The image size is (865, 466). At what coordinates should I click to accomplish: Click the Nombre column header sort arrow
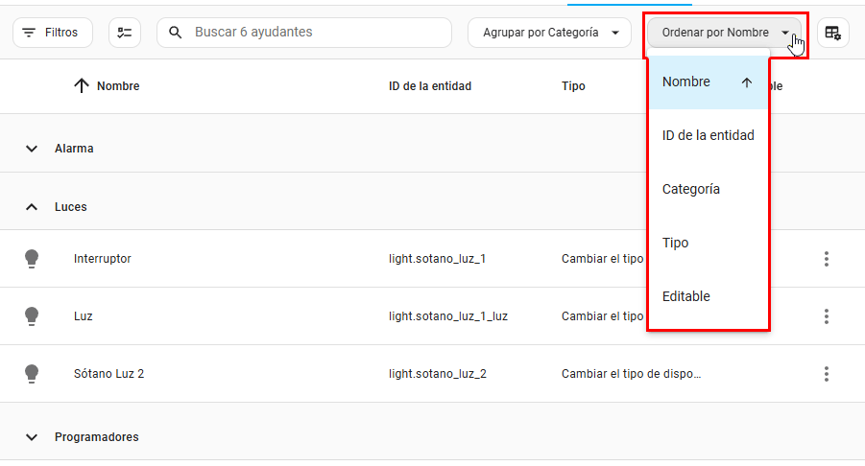(82, 86)
